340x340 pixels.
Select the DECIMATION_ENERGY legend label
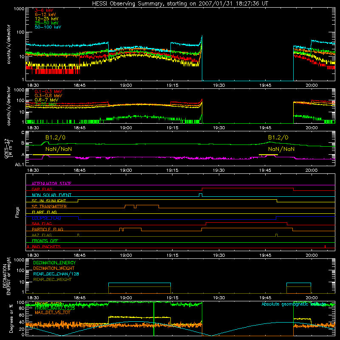54,263
